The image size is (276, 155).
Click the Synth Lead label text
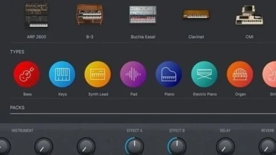coord(98,94)
